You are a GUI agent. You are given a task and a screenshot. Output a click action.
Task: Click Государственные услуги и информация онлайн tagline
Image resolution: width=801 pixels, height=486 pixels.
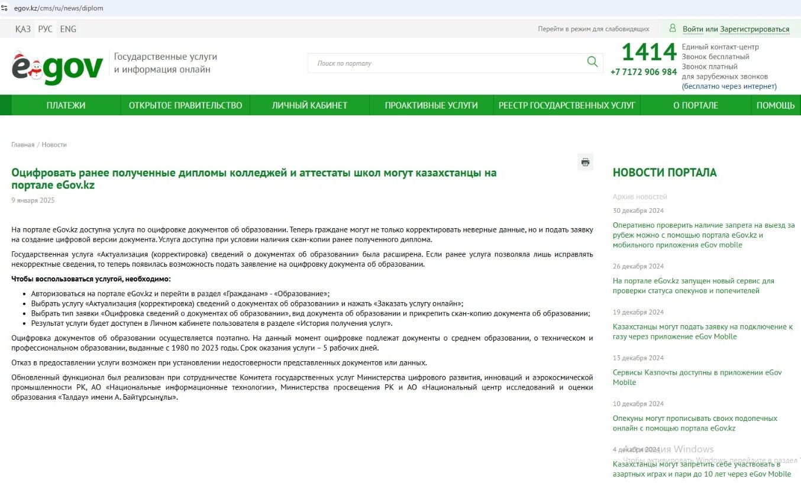(x=166, y=63)
